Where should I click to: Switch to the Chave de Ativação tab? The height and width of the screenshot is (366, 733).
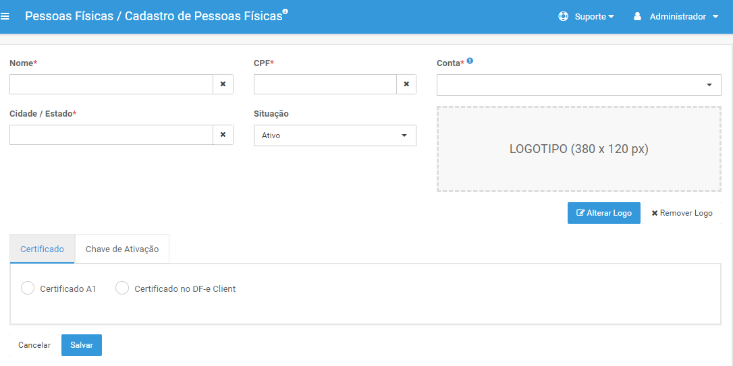[x=122, y=249]
